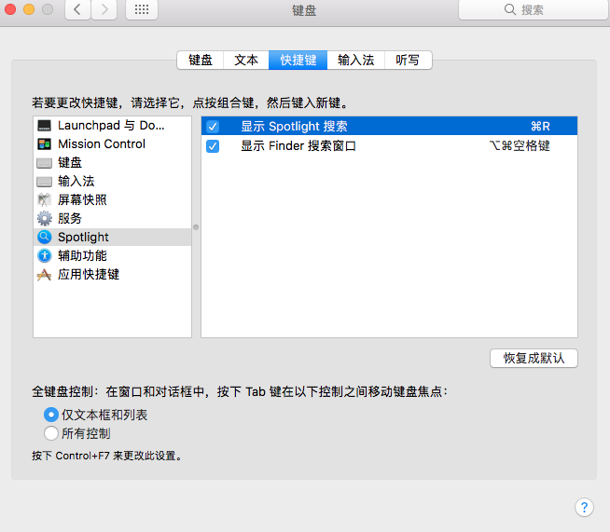
Task: Select the 显示 Finder 搜索窗口 row text
Action: [x=298, y=146]
